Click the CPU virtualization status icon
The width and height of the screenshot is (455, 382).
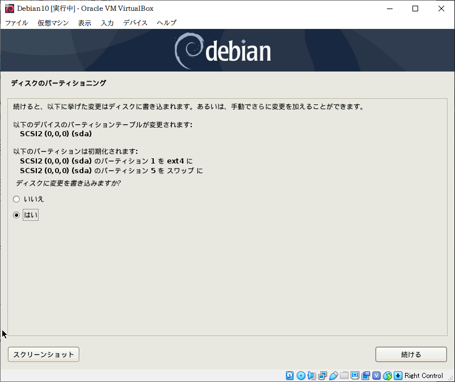(376, 375)
